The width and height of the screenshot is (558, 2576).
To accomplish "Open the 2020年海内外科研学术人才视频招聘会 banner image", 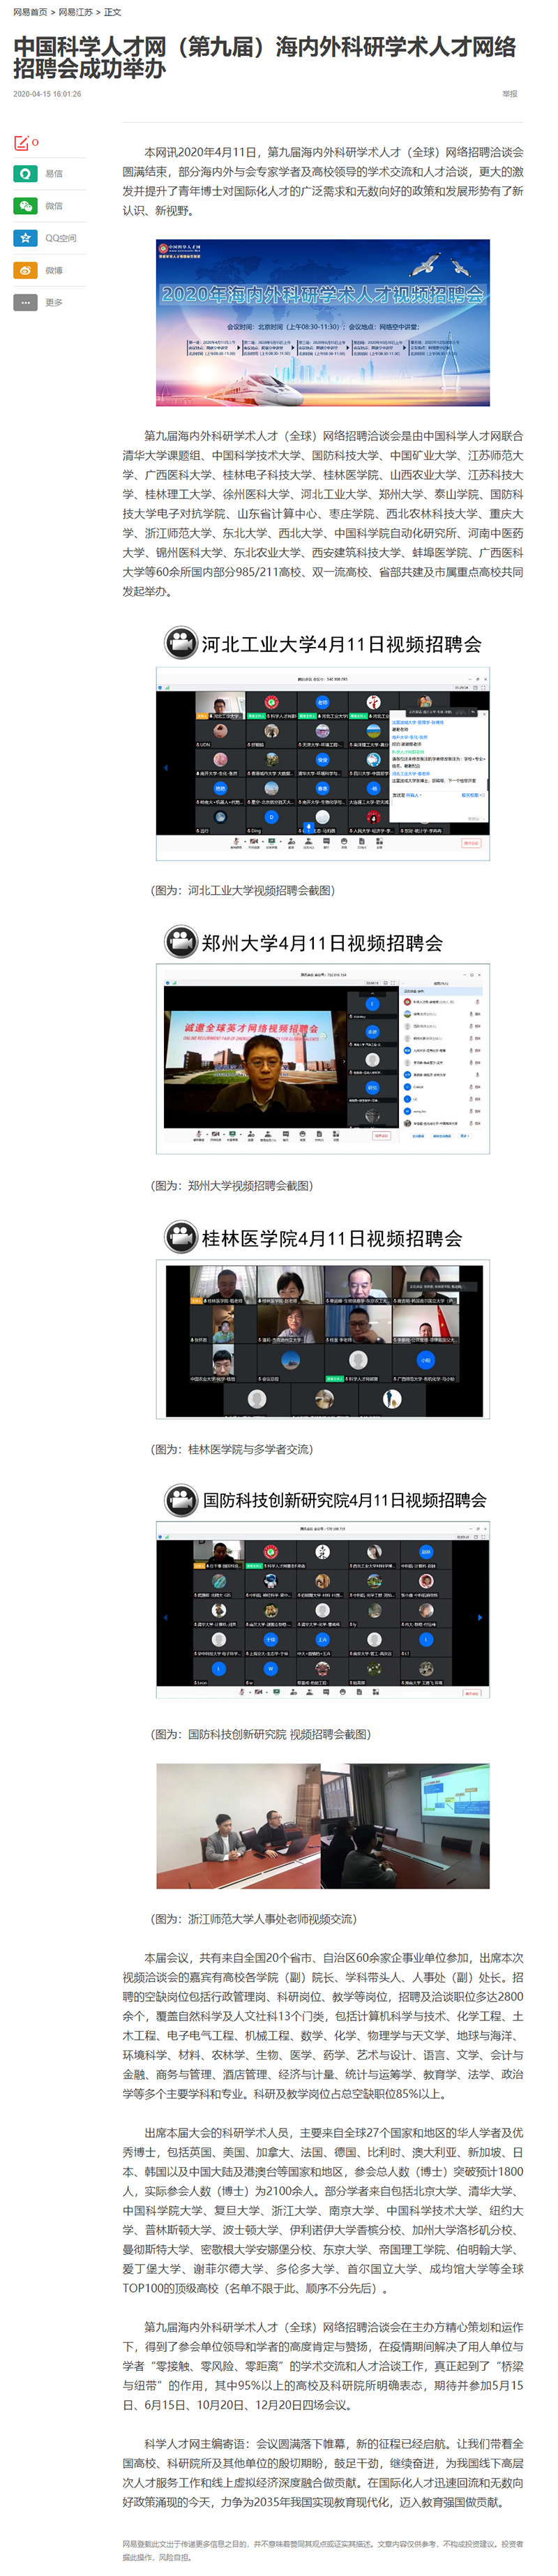I will [323, 322].
